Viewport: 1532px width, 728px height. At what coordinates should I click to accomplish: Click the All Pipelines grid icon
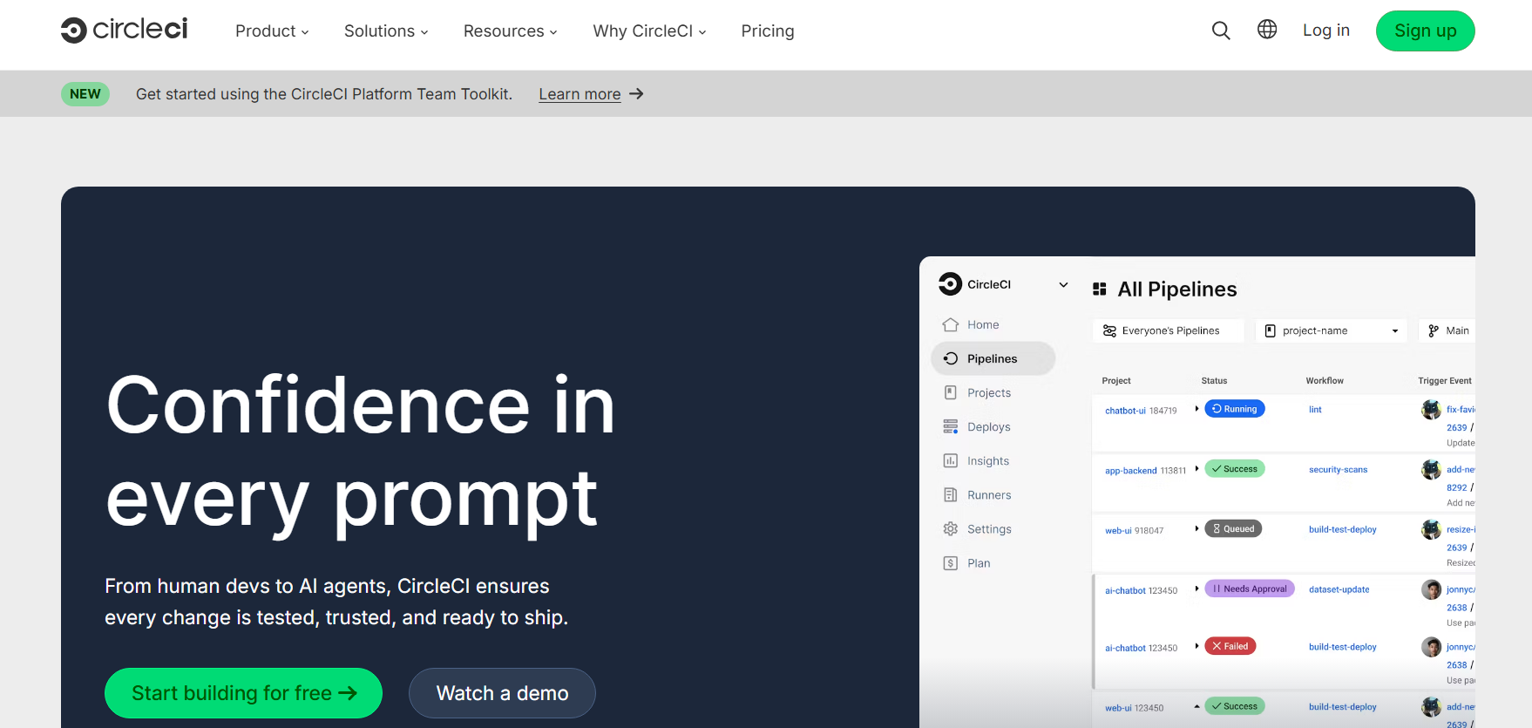(x=1100, y=289)
